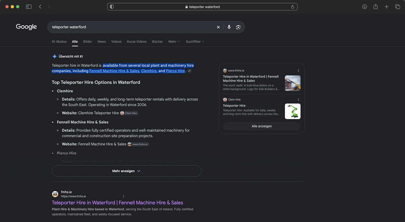Click the AI overview sparkle icon

[x=54, y=56]
